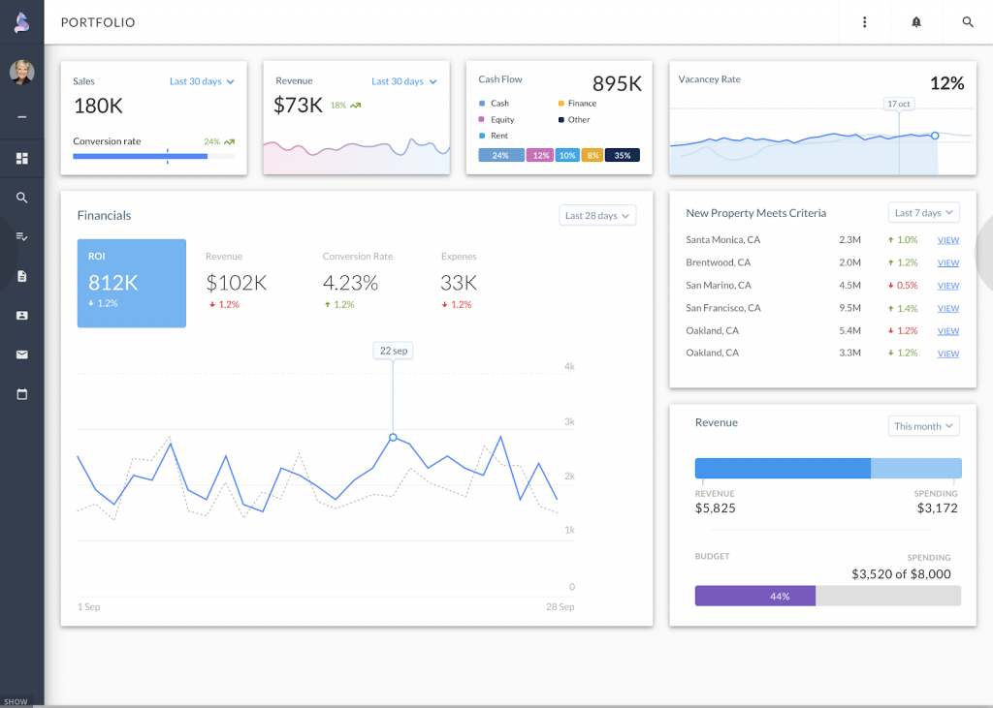Open the Last 7 days dropdown for New Property

click(x=922, y=212)
